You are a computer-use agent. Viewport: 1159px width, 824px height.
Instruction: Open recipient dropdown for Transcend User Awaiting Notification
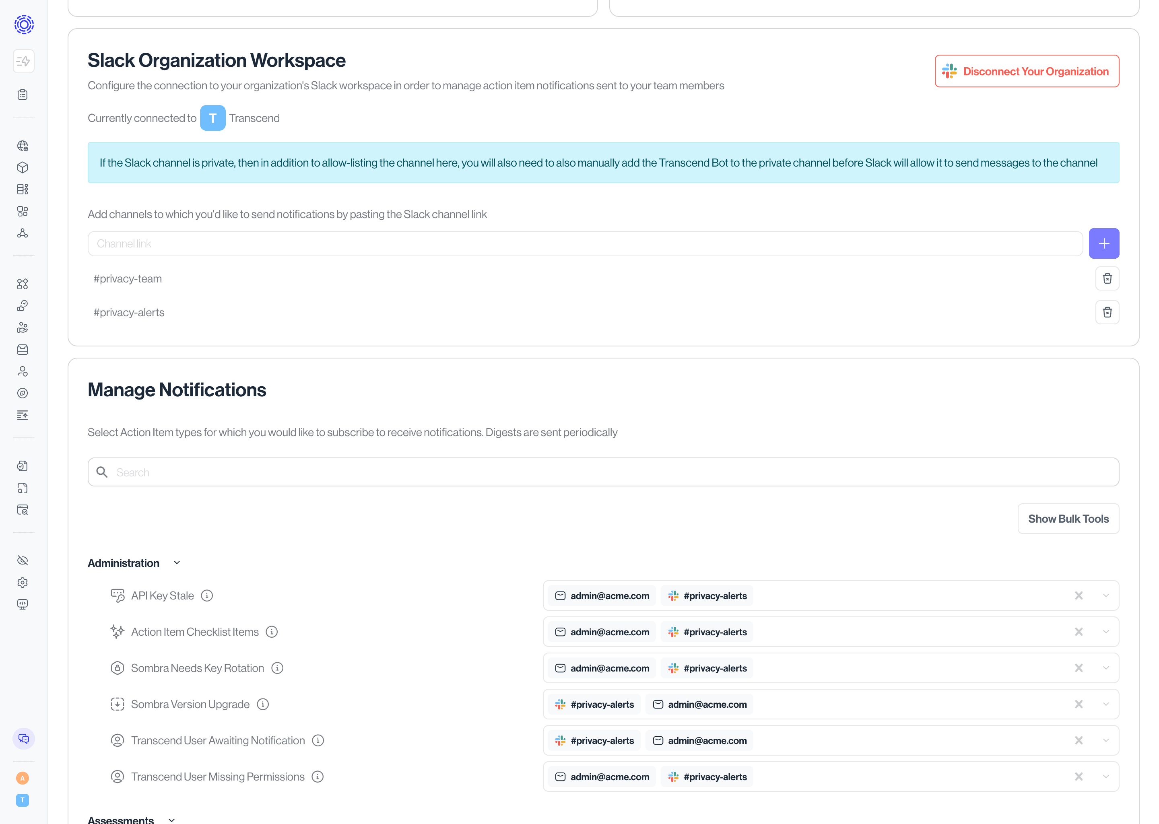pos(1106,741)
